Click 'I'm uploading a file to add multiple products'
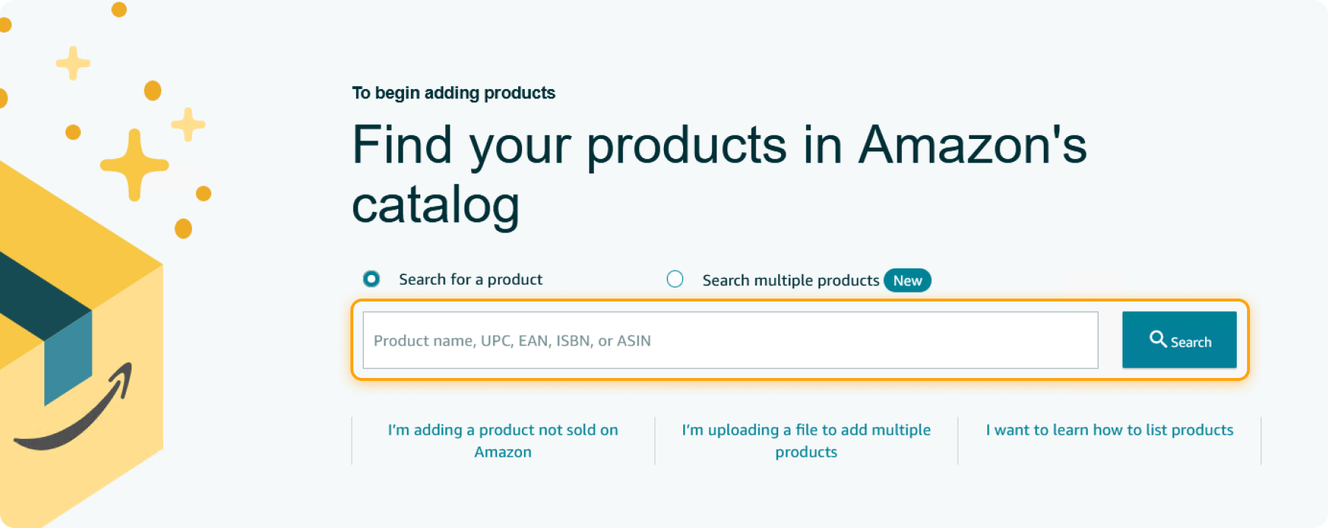 tap(806, 440)
